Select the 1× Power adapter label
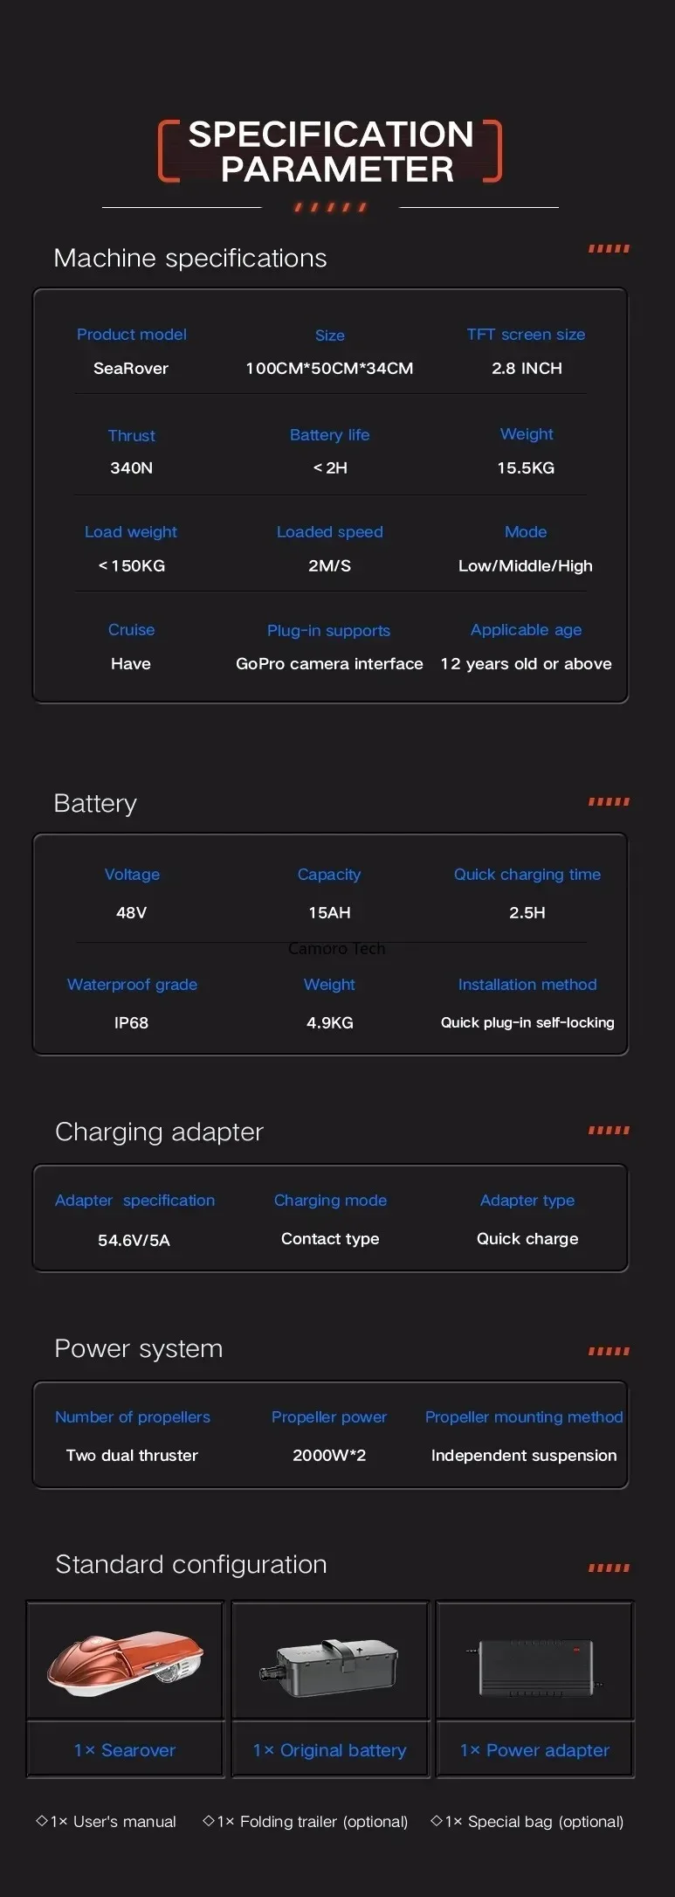The image size is (675, 1897). point(534,1750)
